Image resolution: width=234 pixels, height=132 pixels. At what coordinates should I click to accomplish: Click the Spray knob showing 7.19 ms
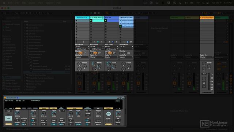(44, 113)
